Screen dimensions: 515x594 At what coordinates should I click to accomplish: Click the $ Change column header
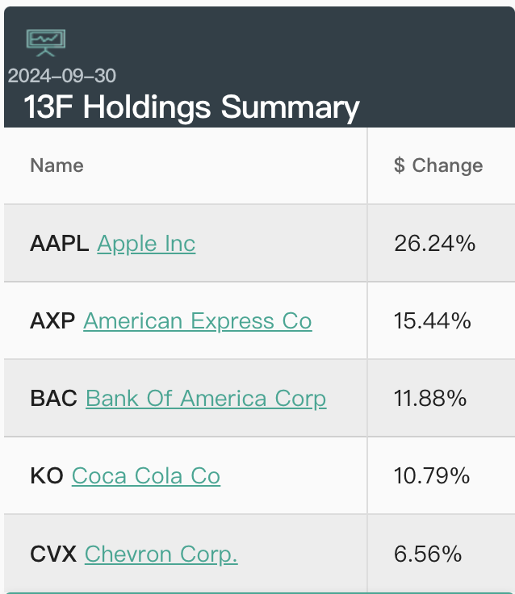click(438, 165)
